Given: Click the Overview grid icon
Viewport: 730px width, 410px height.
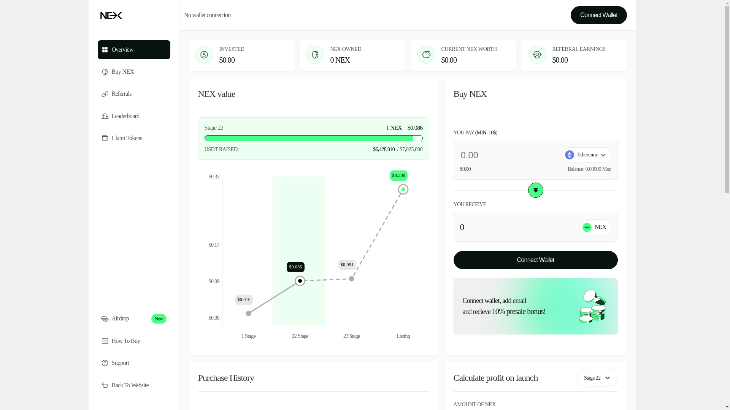Looking at the screenshot, I should (105, 50).
